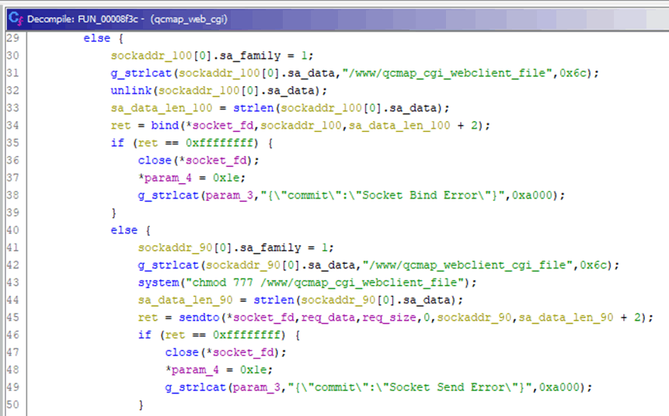Click the bind function call
The width and height of the screenshot is (669, 416).
click(165, 126)
